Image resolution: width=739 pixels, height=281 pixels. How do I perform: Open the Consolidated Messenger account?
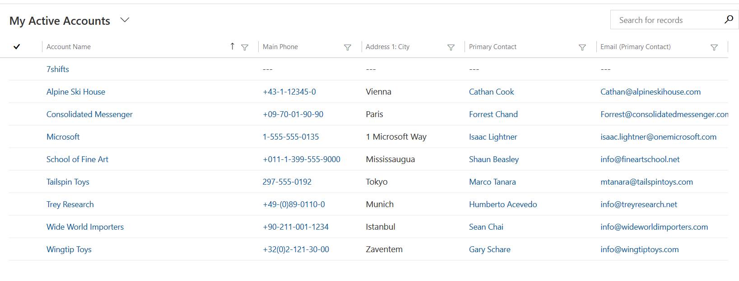pyautogui.click(x=89, y=114)
